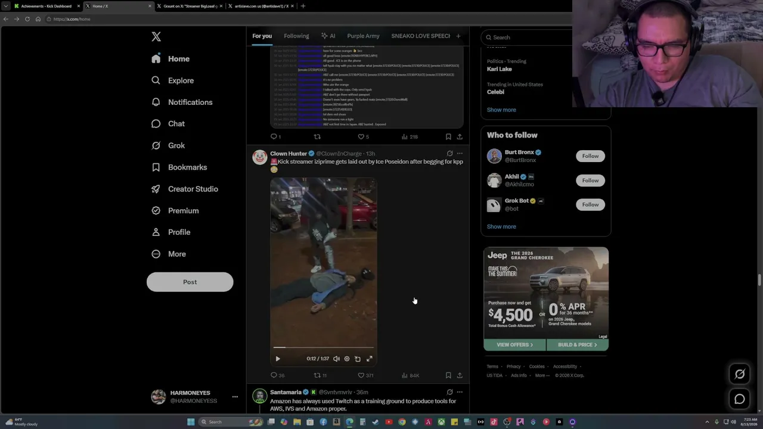Switch to the Purple Army tab
The image size is (763, 429).
click(363, 36)
